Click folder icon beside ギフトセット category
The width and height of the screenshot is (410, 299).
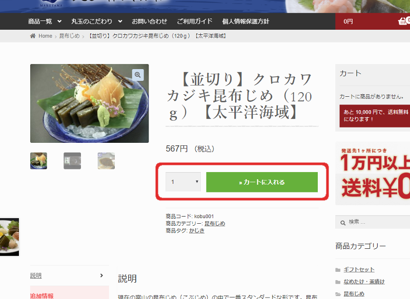338,270
